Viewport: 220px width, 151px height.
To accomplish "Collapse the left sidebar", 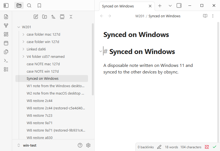I will point(6,5).
